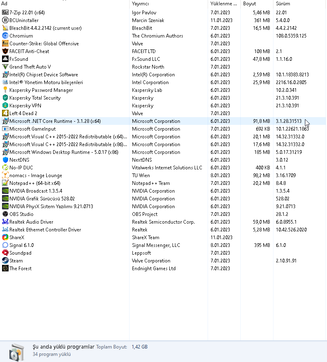
Task: Click the Kaspersky VPN icon
Action: pos(5,106)
